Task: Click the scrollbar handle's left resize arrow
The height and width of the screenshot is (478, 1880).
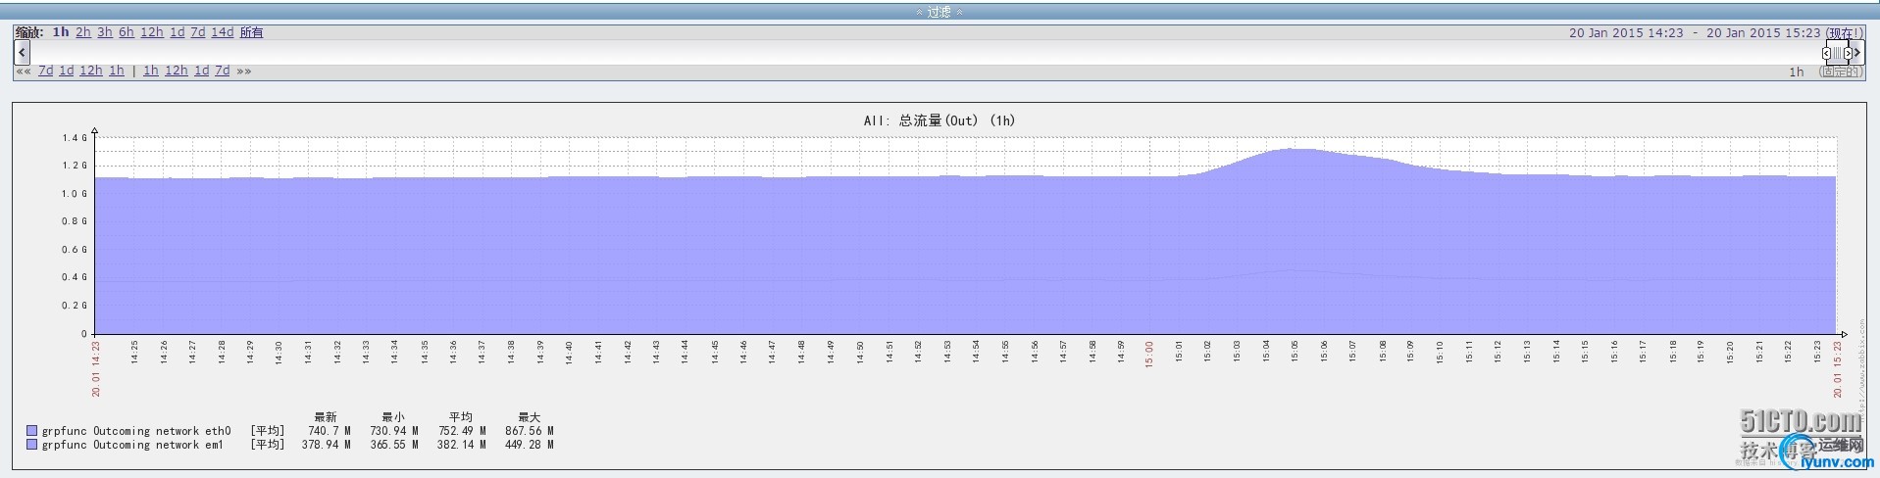Action: coord(1826,53)
